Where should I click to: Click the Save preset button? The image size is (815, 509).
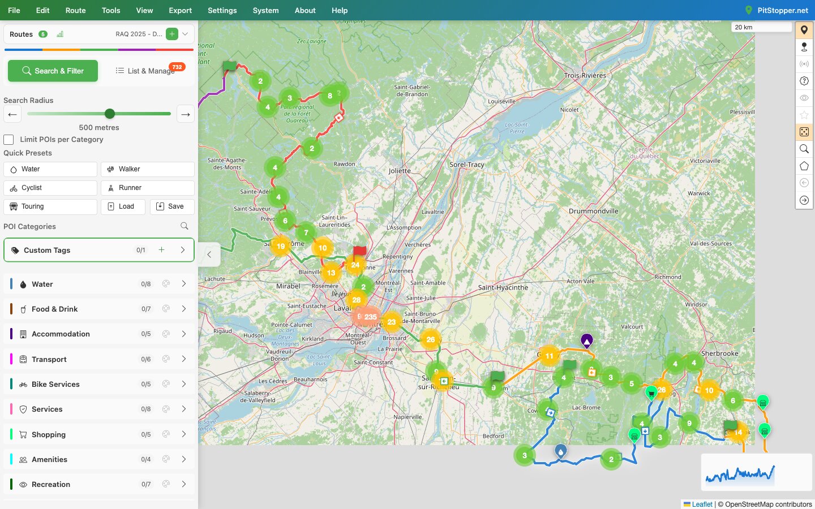pyautogui.click(x=172, y=206)
